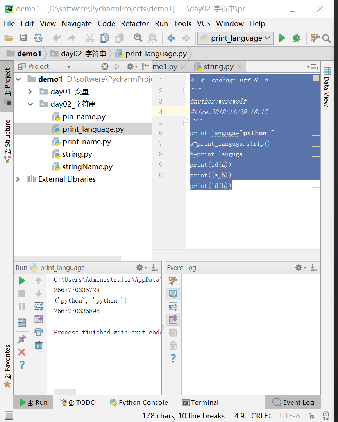Click the Cut scissors icon
Viewport: 338px width, 422px height.
pos(89,38)
